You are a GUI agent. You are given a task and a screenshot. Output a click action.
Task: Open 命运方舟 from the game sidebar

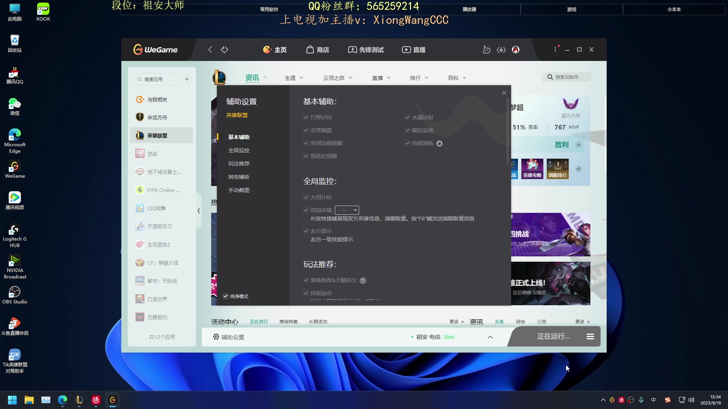[157, 117]
